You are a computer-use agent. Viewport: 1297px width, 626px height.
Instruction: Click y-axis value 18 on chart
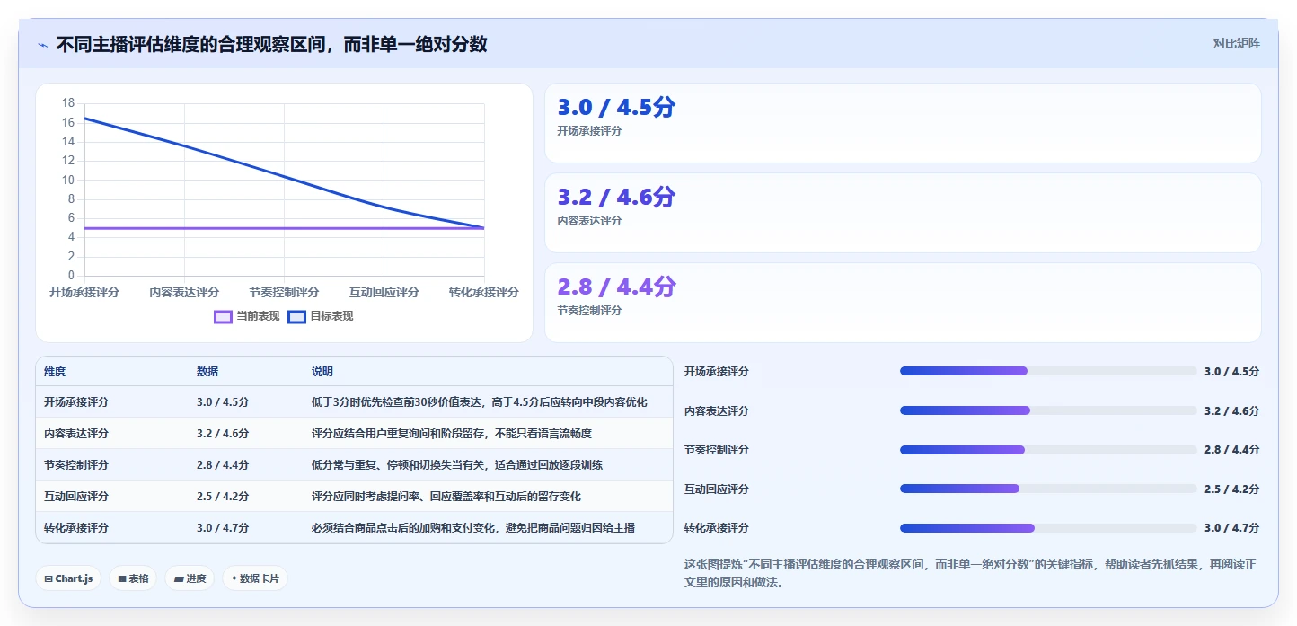point(68,103)
